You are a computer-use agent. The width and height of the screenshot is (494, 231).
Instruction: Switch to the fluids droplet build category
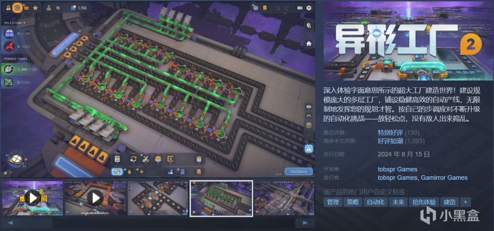point(130,172)
